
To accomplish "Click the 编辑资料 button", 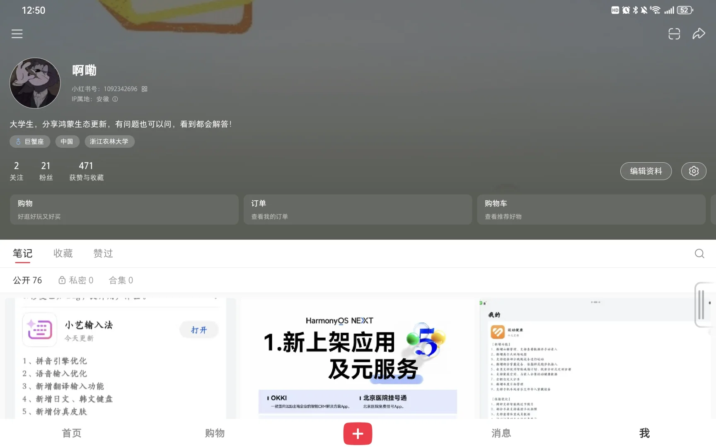I will tap(646, 171).
